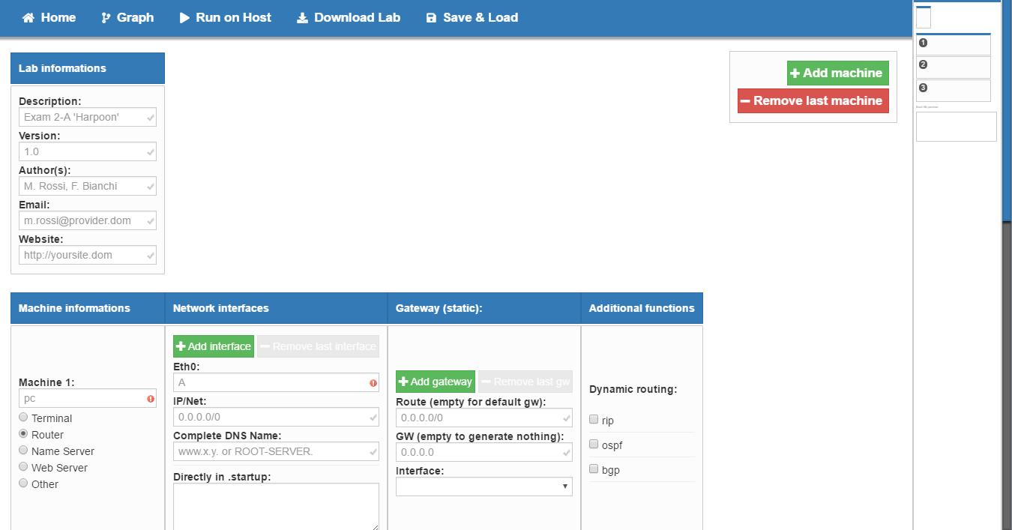Click the Run on Host play icon

pos(184,18)
